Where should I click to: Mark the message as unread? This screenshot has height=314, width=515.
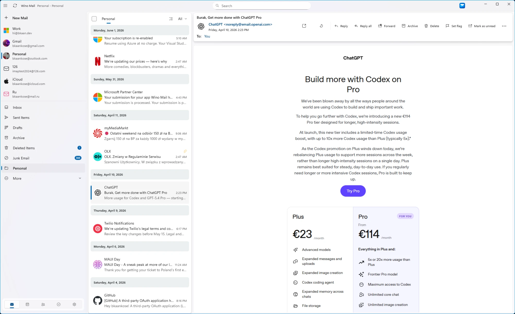point(482,26)
